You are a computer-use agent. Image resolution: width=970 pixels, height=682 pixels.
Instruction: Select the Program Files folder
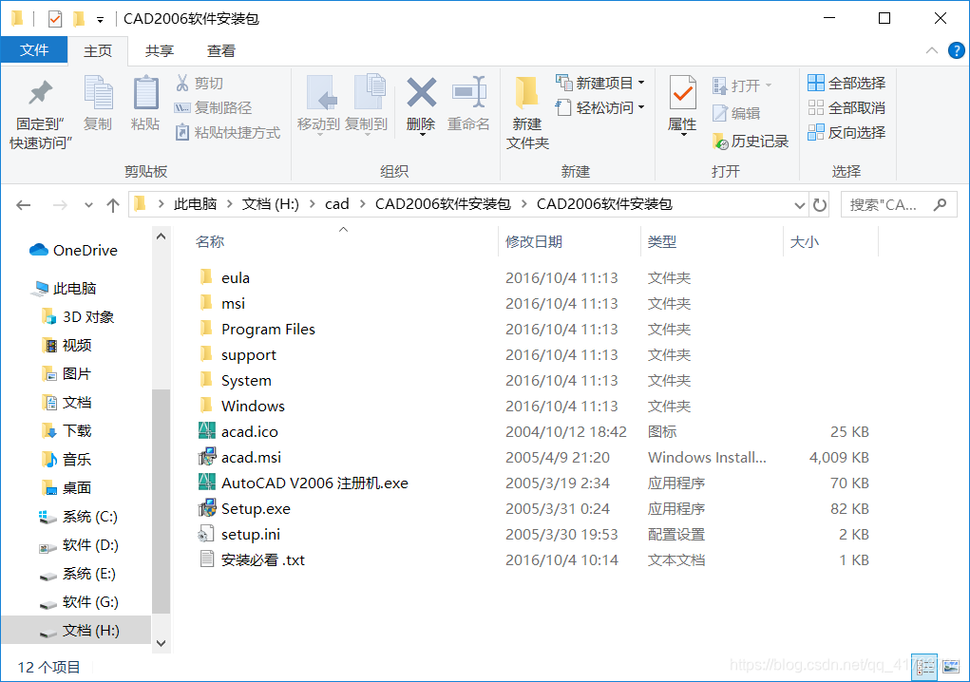click(x=257, y=330)
